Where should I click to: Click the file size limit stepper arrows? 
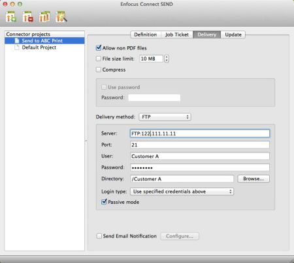tap(167, 59)
